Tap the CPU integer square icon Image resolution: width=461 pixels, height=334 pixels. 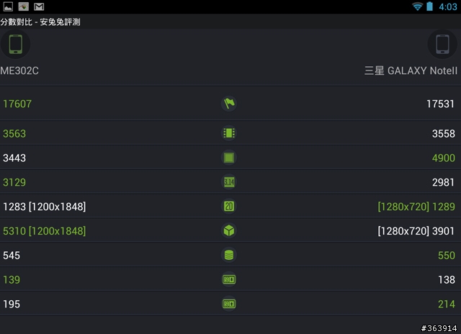(x=229, y=158)
